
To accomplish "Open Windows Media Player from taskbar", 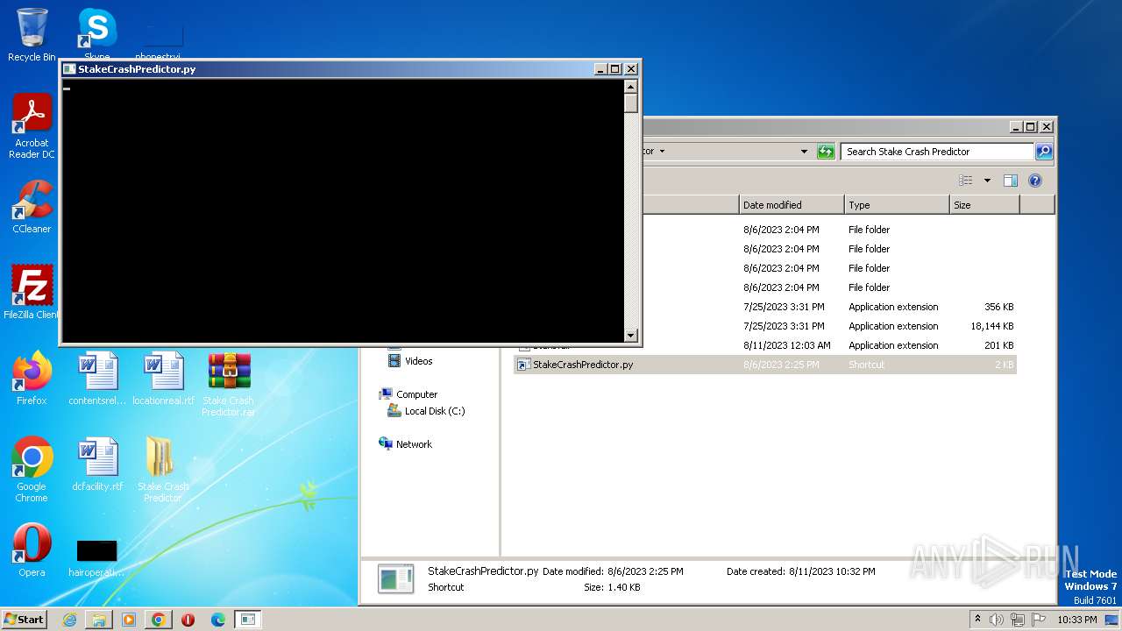I will [129, 620].
